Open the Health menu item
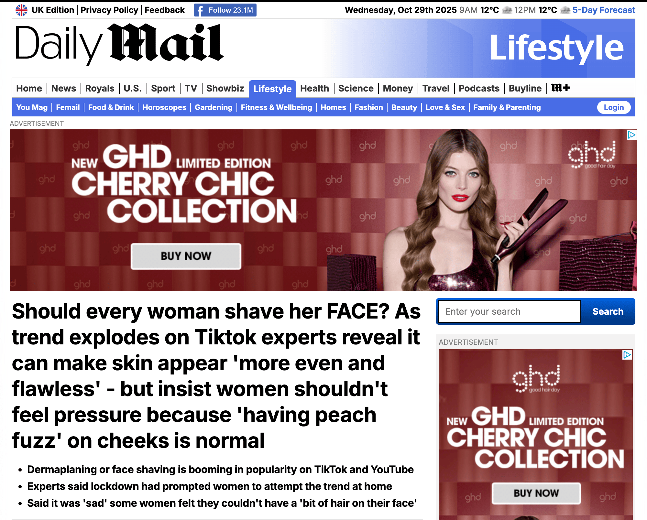647x520 pixels. point(314,88)
